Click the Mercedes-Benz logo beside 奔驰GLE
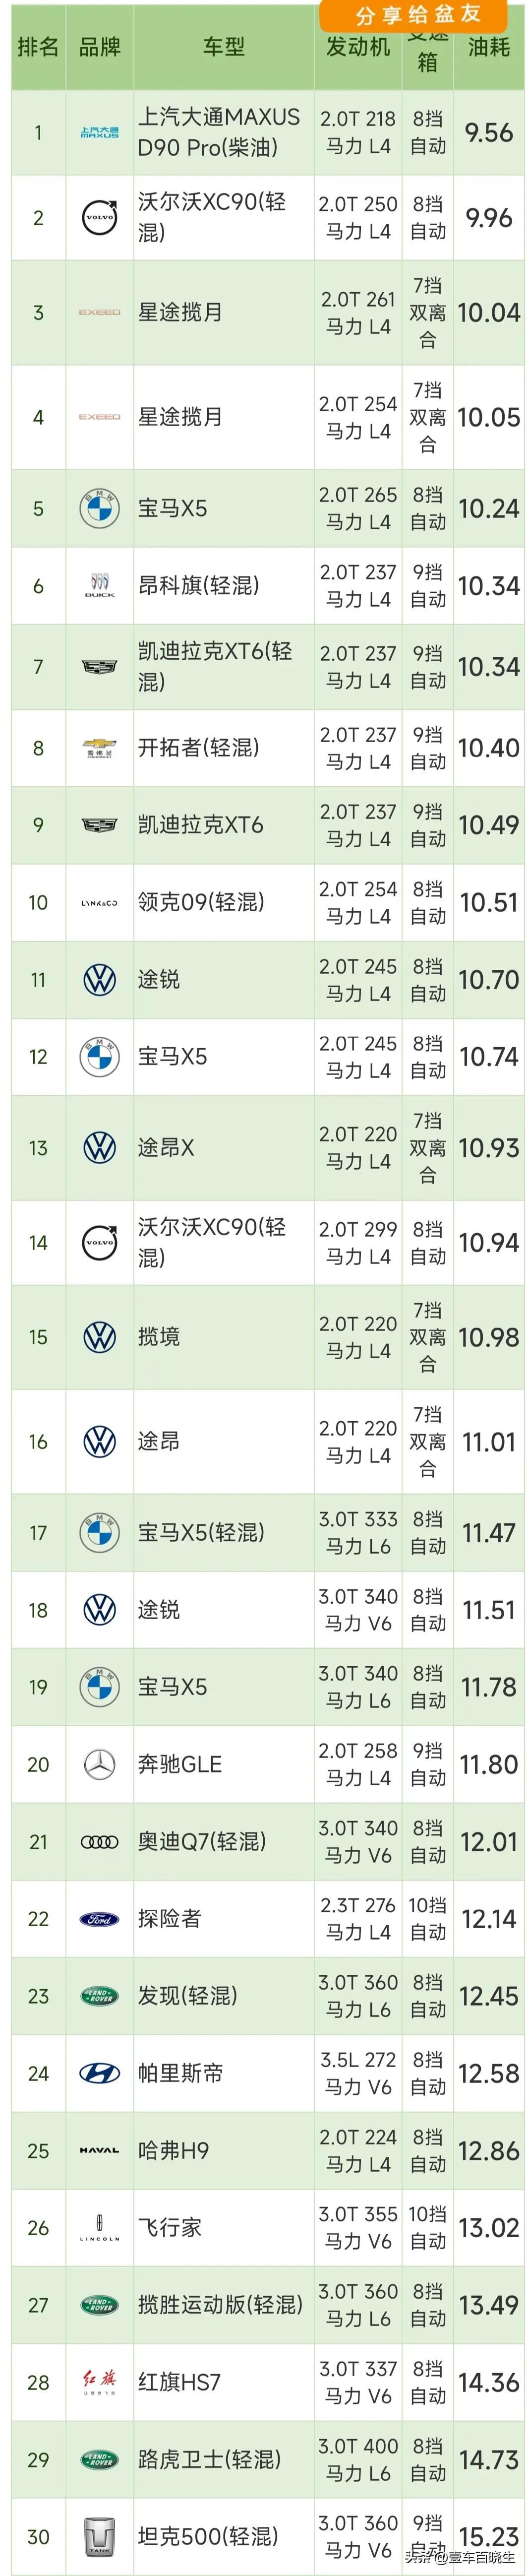The image size is (527, 2576). [99, 1764]
